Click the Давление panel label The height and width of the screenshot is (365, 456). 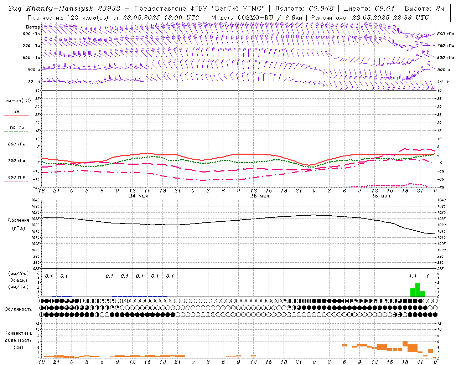[x=19, y=220]
